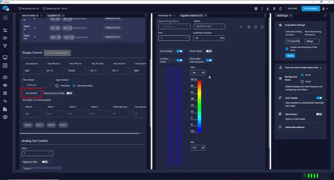
Task: Open the impedance Z icon in the sidebar
Action: coord(5,66)
